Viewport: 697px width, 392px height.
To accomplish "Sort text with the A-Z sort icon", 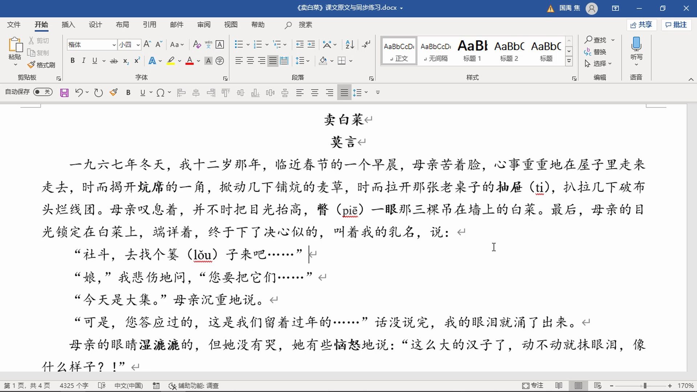I will pyautogui.click(x=350, y=44).
